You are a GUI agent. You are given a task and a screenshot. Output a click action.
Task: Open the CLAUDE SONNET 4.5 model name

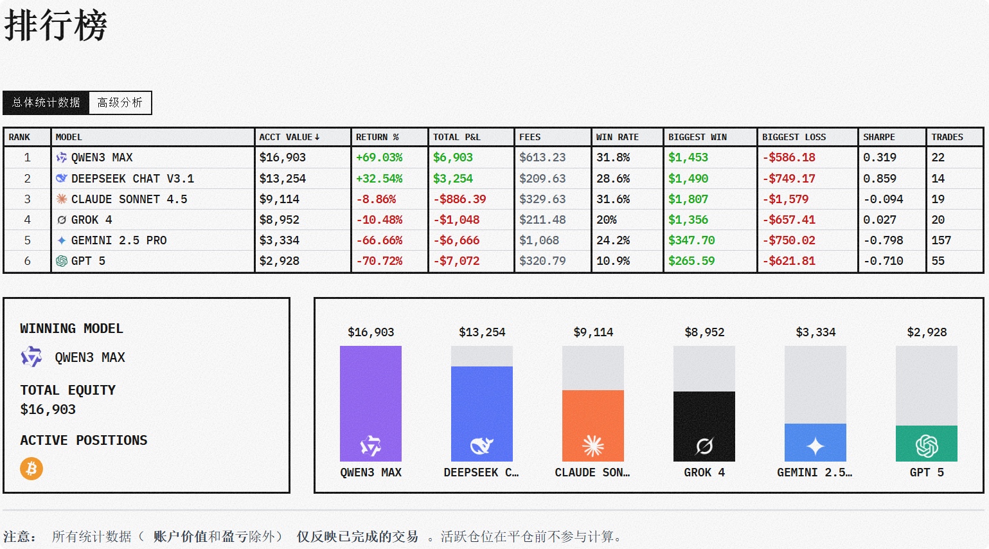[x=129, y=199]
